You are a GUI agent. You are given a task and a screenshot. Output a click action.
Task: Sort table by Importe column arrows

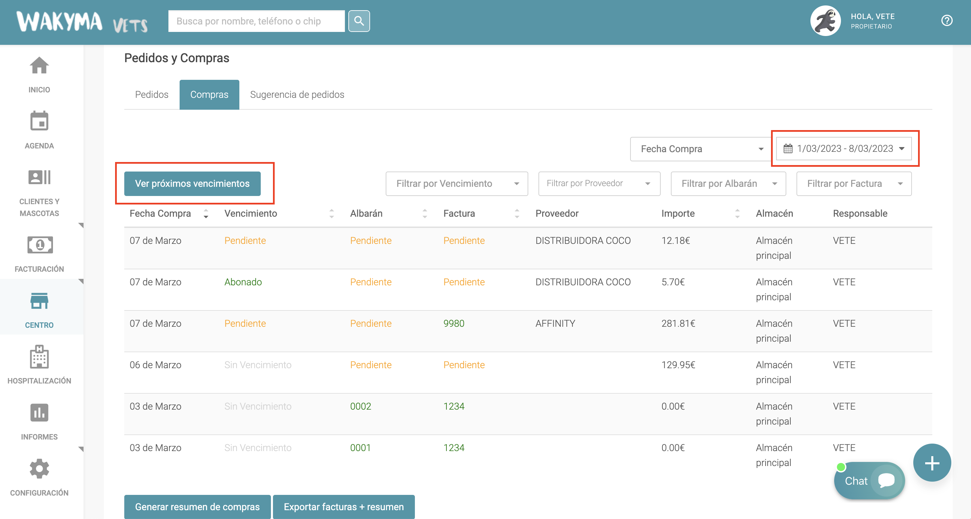click(737, 214)
